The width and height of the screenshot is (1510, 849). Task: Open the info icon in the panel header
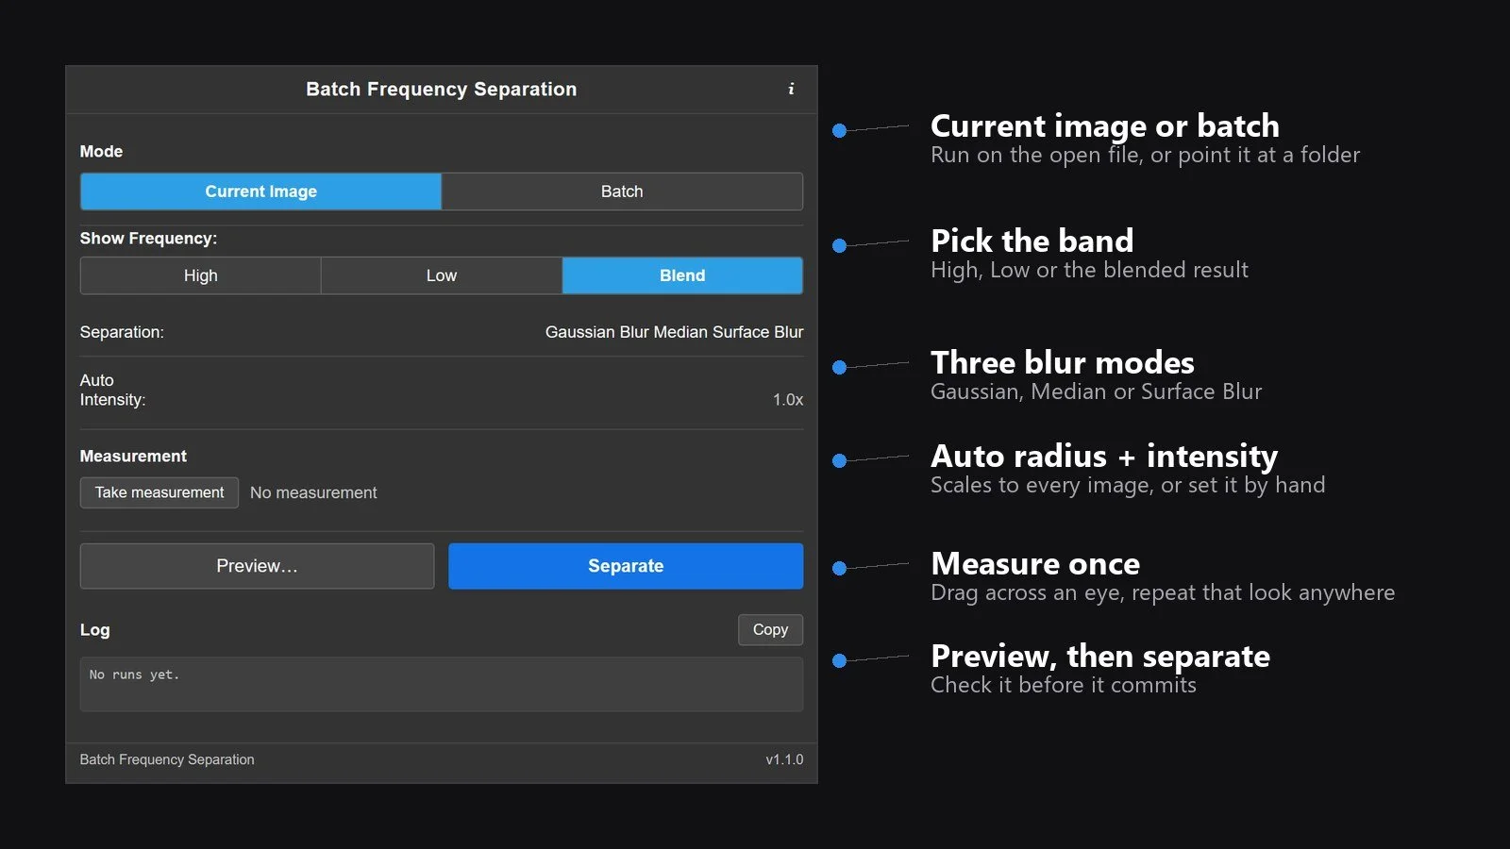[x=791, y=89]
